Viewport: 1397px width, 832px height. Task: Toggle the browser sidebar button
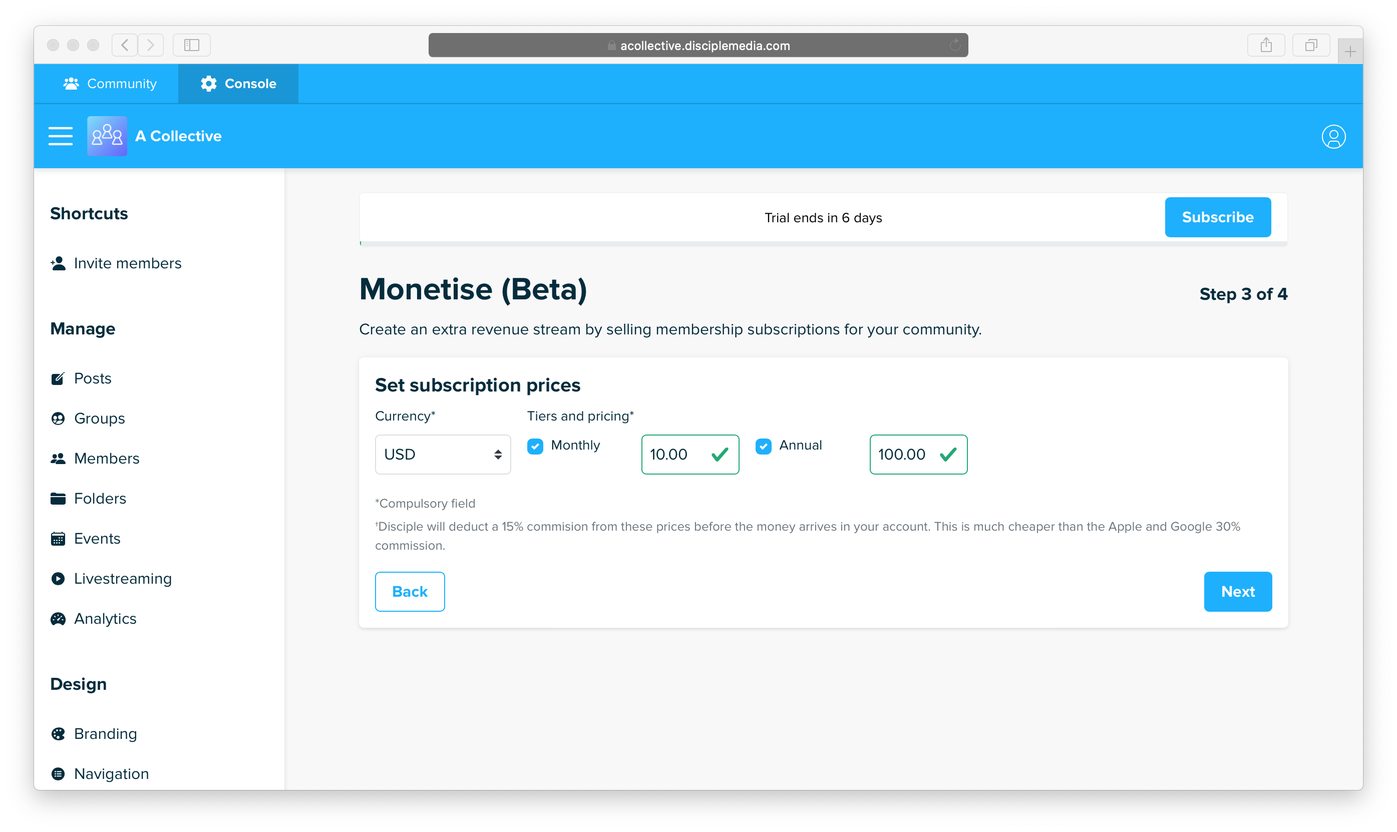192,45
